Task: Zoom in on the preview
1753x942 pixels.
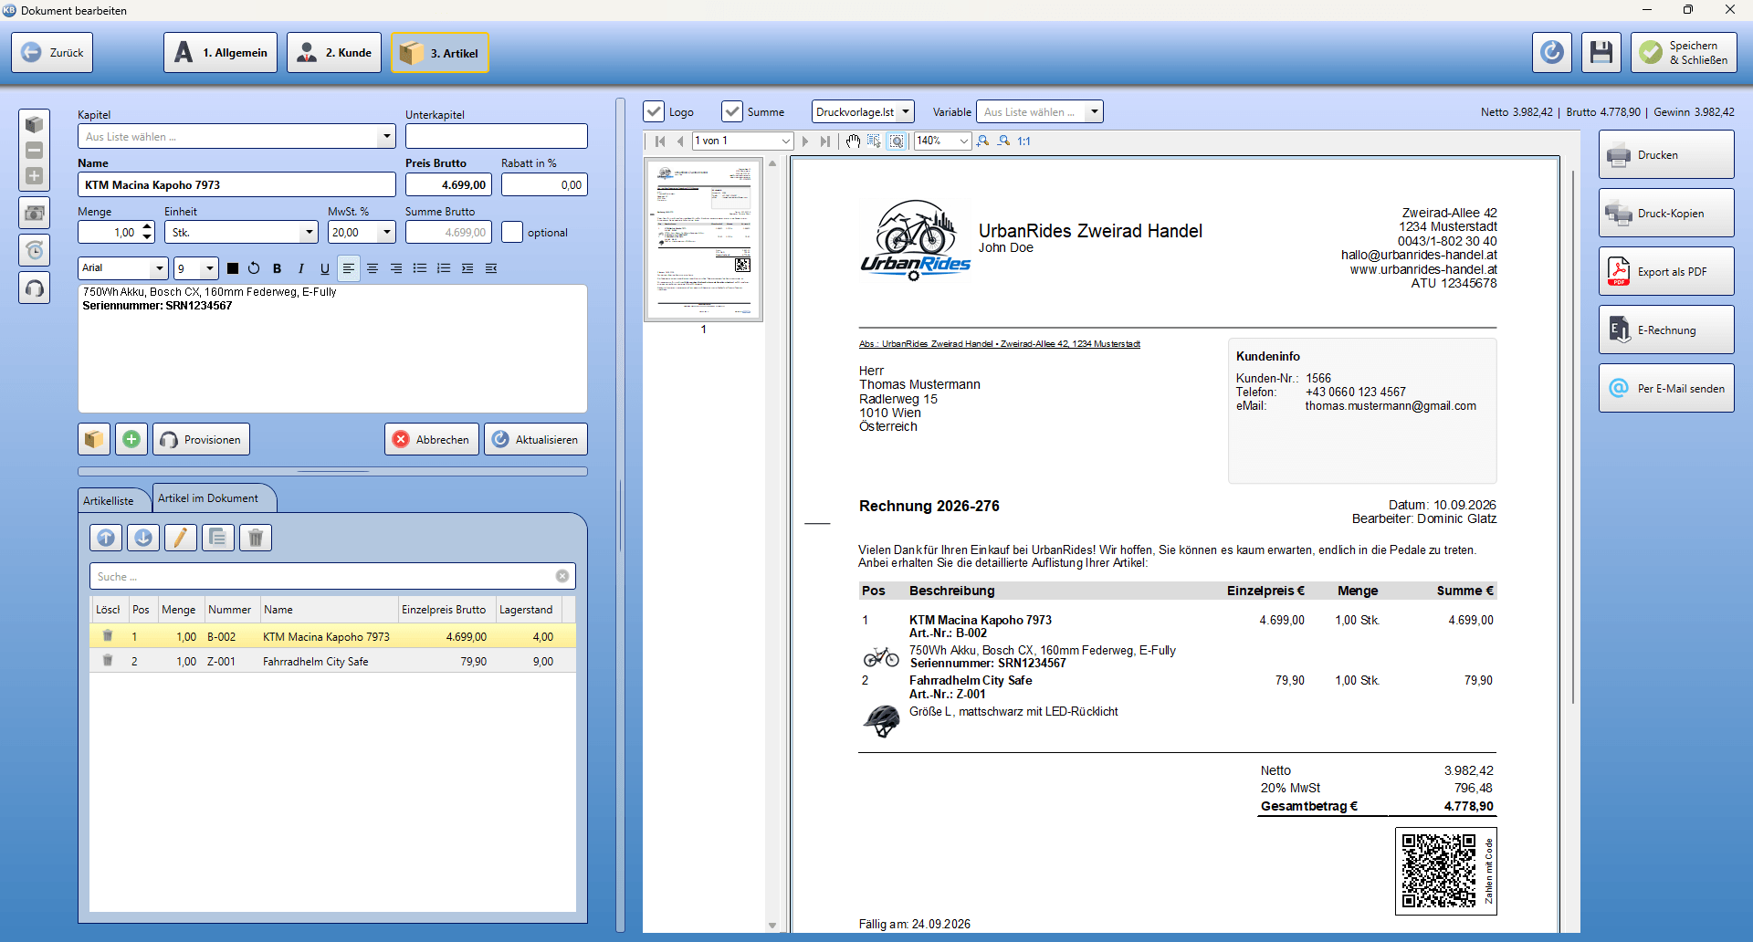Action: pos(982,141)
